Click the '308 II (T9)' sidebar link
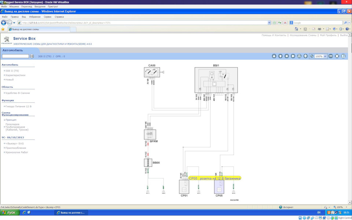352x220 pixels. [x=12, y=71]
